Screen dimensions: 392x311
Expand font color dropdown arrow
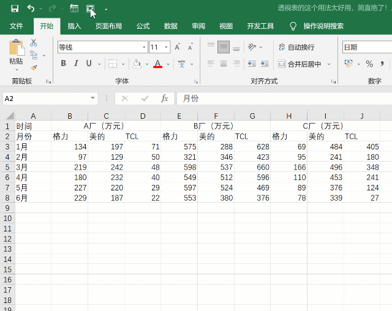click(x=168, y=64)
